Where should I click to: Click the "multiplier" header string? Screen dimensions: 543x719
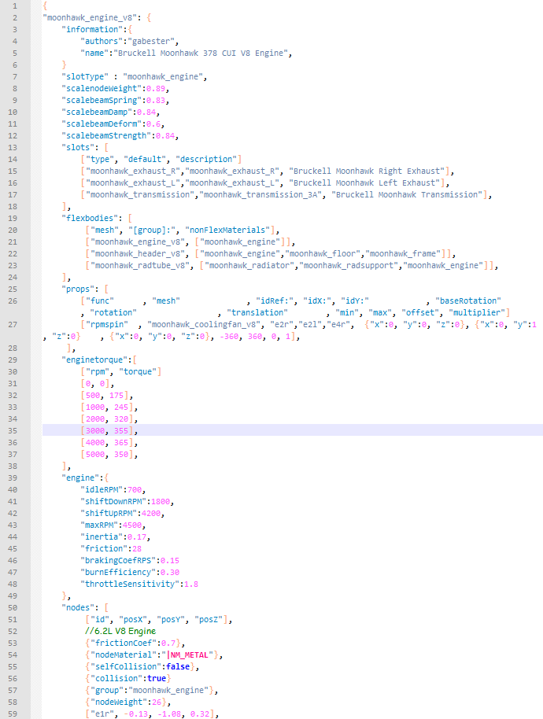pyautogui.click(x=477, y=313)
